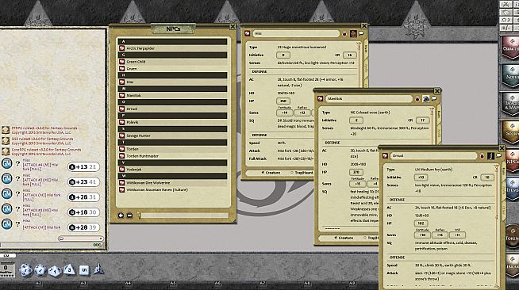Select Trap/Haunt radio in the Hisi sheet
Image resolution: width=519 pixels, height=290 pixels.
302,173
